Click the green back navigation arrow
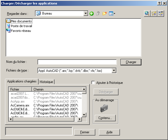This screenshot has height=140, width=168. [91, 13]
